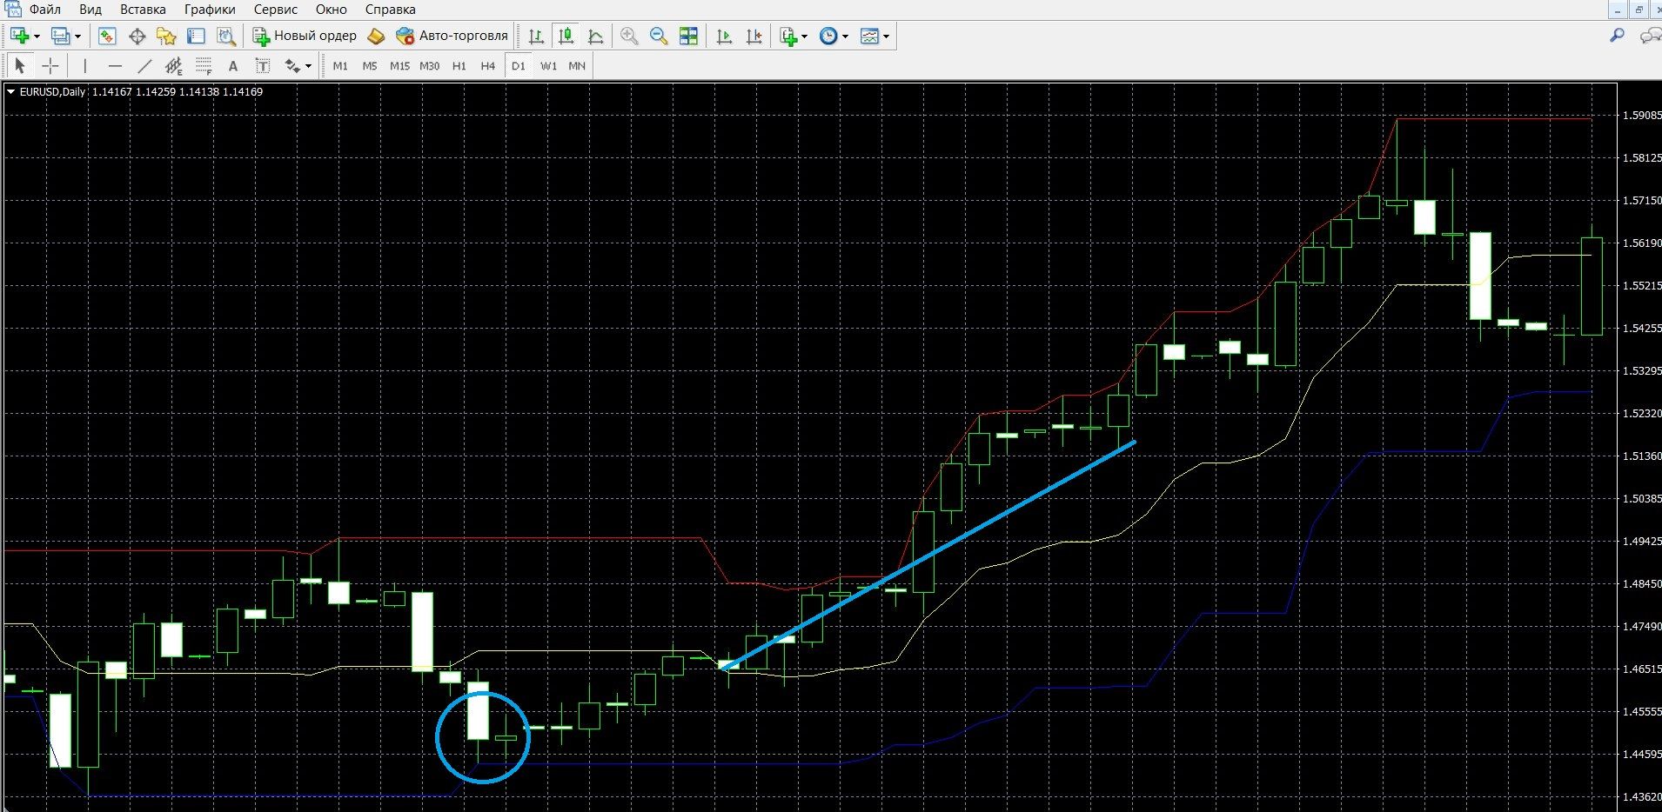Open the Вставка menu
The width and height of the screenshot is (1662, 812).
[x=143, y=10]
